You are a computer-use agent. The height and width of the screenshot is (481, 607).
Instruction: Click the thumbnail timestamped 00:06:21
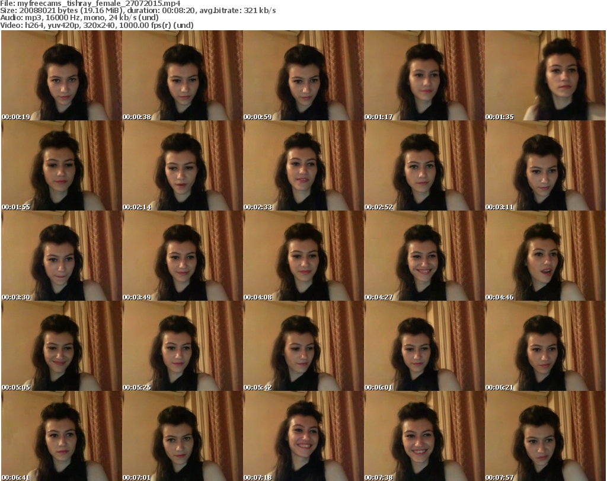(x=545, y=346)
